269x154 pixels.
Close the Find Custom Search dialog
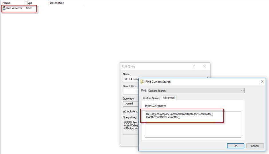click(x=262, y=82)
